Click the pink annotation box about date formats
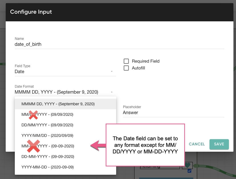Screen dimensions: 236x179 pyautogui.click(x=145, y=144)
